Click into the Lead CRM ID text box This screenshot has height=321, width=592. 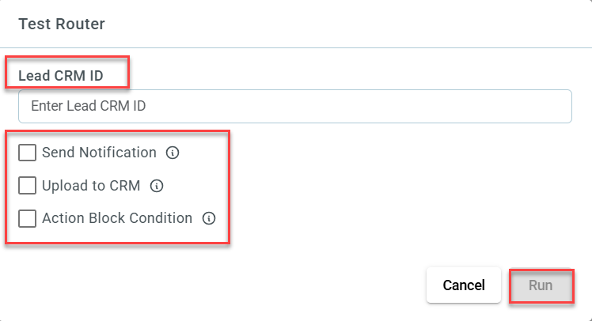(295, 106)
